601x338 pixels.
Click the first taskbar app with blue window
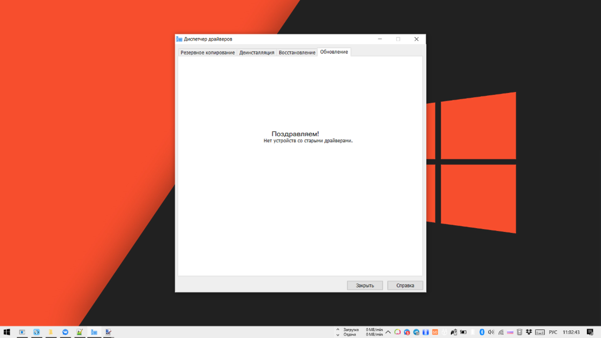pyautogui.click(x=22, y=332)
